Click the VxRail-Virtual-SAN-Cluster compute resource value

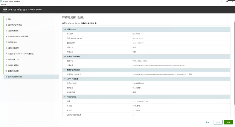click(x=159, y=66)
